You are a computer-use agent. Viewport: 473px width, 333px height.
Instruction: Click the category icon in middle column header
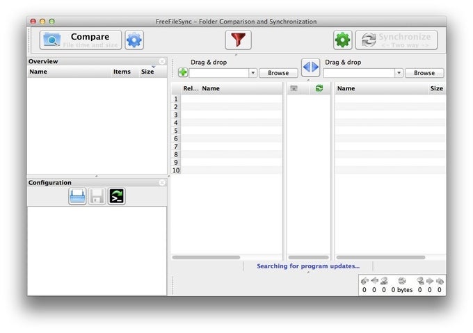(294, 88)
